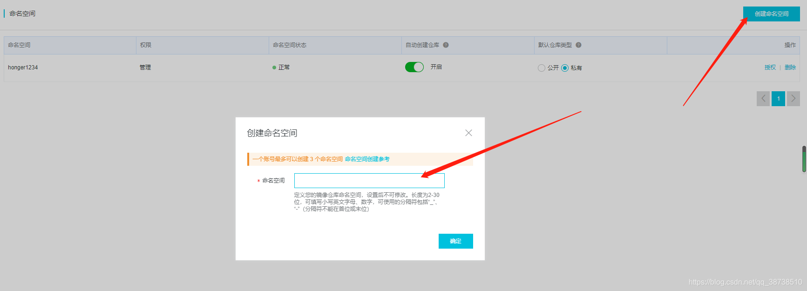Screen dimensions: 807x291
Task: Select page 1 in pagination
Action: (x=778, y=99)
